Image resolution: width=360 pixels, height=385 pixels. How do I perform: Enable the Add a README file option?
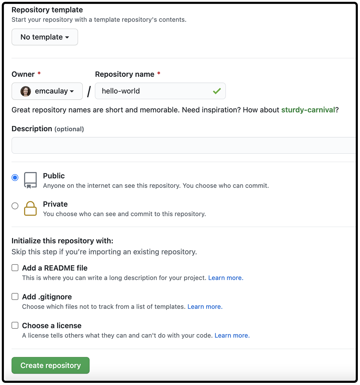[x=15, y=268]
